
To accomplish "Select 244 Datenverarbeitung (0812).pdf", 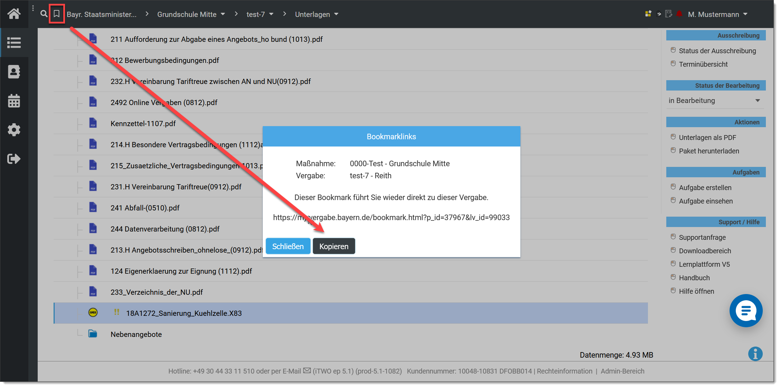I will (165, 229).
